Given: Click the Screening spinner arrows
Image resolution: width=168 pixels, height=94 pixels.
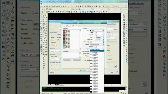Looking at the screenshot, I should pos(103,42).
